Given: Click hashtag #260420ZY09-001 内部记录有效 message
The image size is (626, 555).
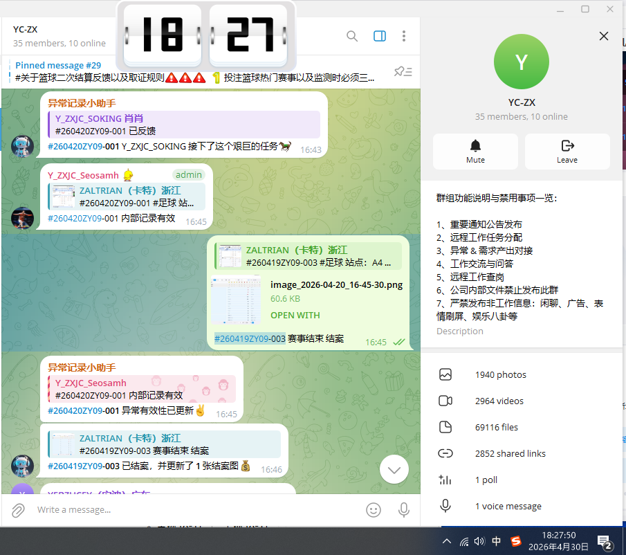Looking at the screenshot, I should [82, 219].
